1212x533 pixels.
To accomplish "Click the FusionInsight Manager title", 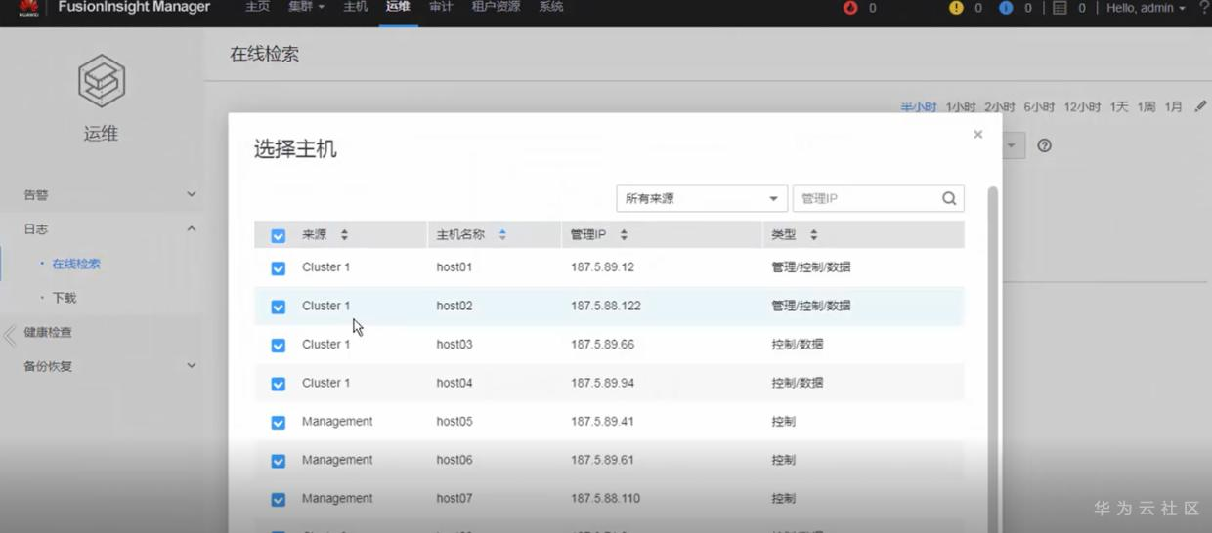I will pos(134,7).
